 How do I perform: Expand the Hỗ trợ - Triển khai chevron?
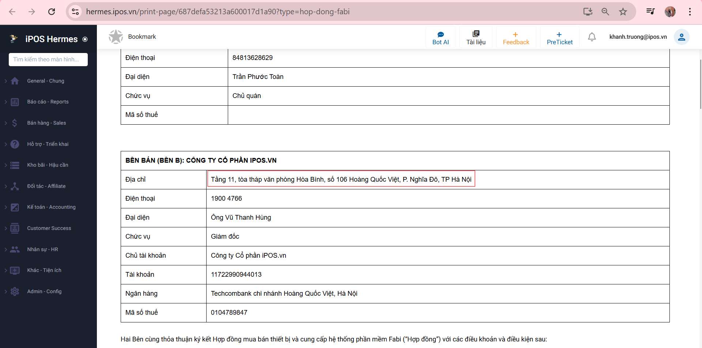coord(5,144)
